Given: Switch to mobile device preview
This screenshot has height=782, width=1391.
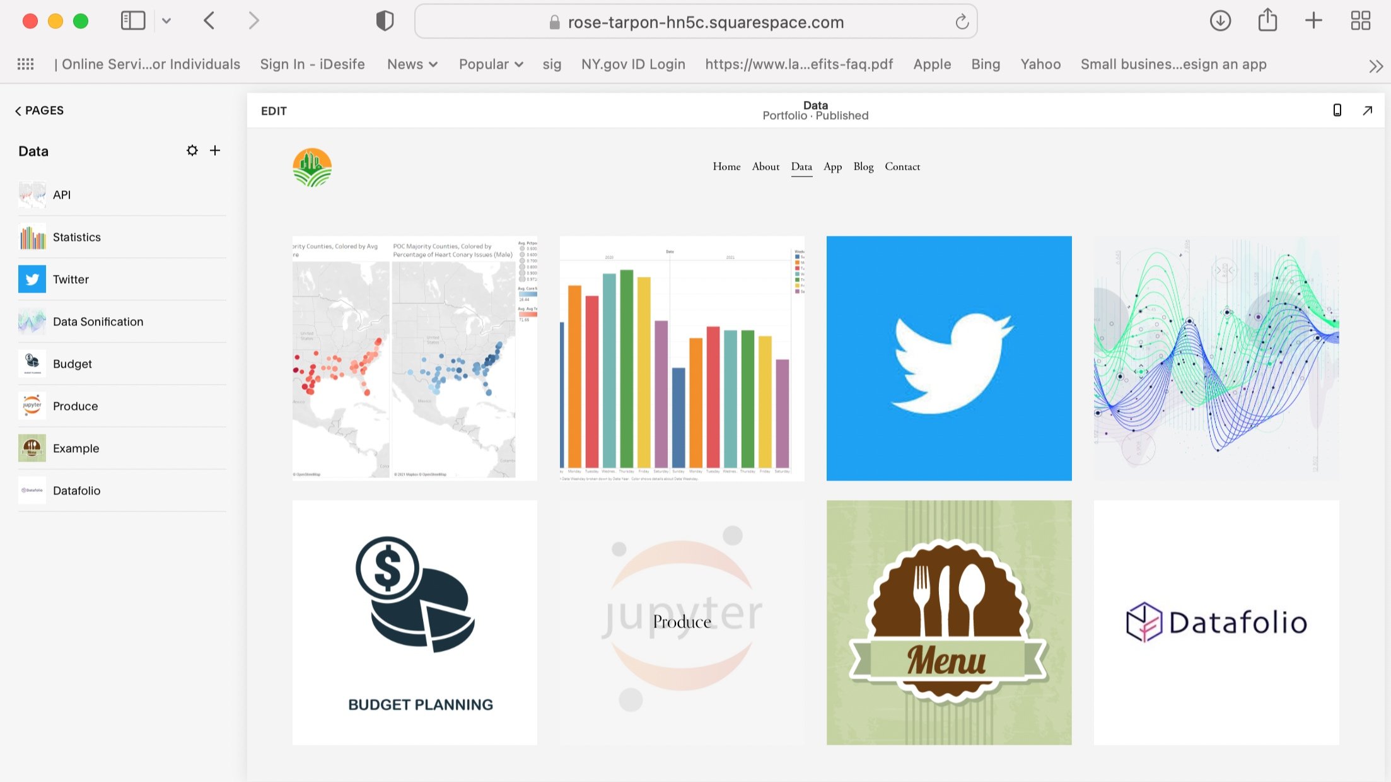Looking at the screenshot, I should coord(1337,110).
